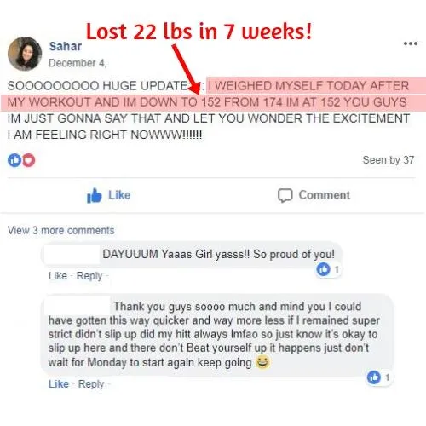Click the Like thumbs-up icon on the post
The height and width of the screenshot is (426, 426).
[x=94, y=195]
